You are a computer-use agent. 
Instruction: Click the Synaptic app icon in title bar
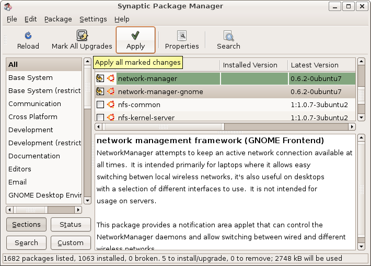point(8,7)
